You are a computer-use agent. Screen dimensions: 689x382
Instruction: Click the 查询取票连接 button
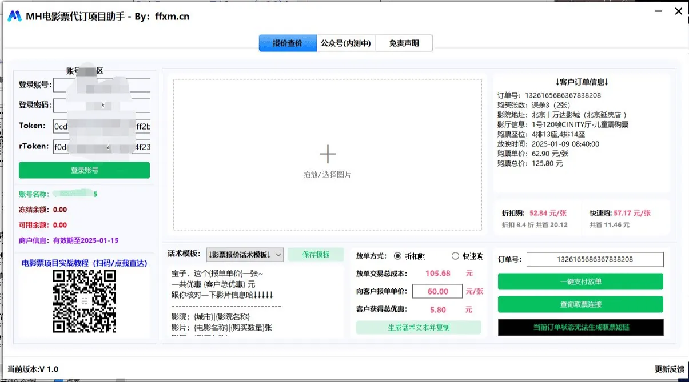pyautogui.click(x=580, y=304)
